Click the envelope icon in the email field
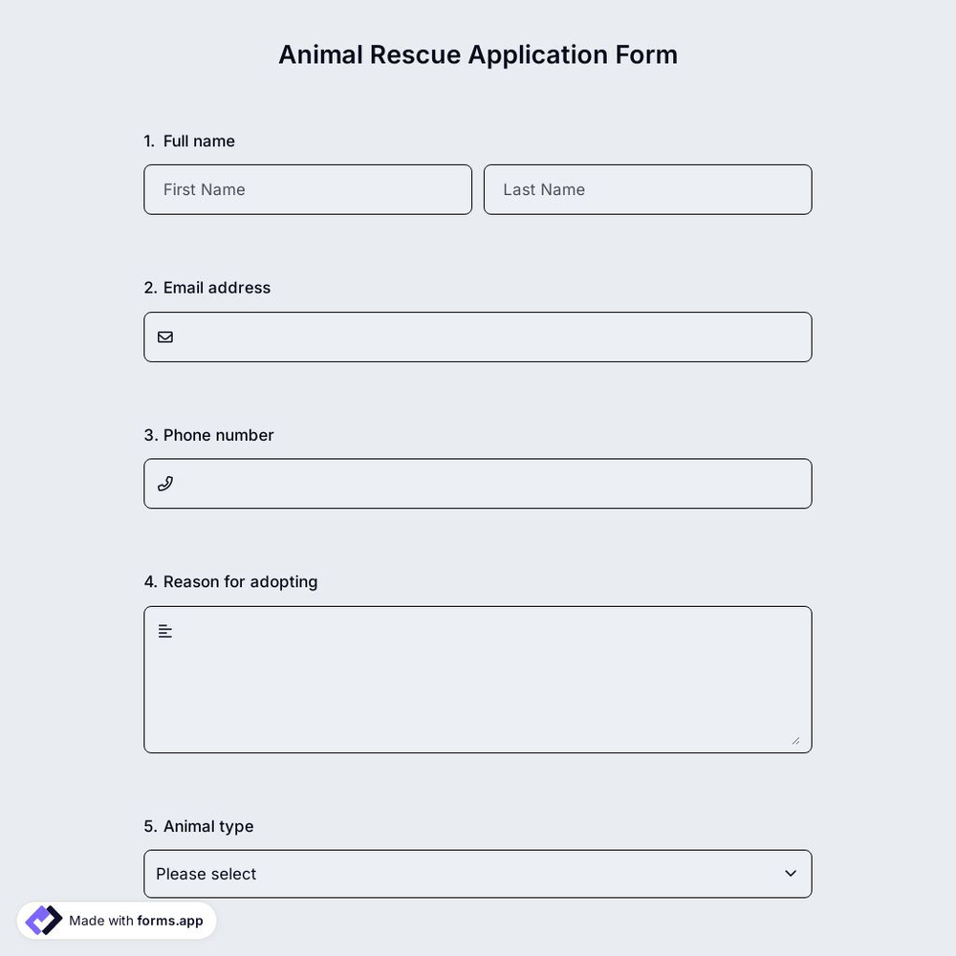Image resolution: width=956 pixels, height=956 pixels. [x=164, y=337]
